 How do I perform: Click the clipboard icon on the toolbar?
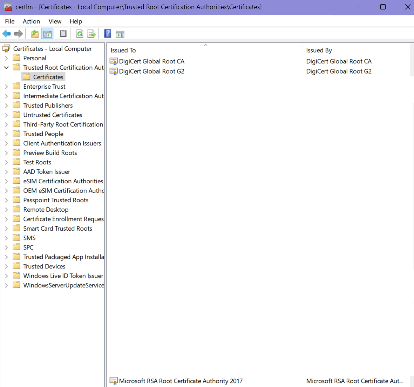63,33
